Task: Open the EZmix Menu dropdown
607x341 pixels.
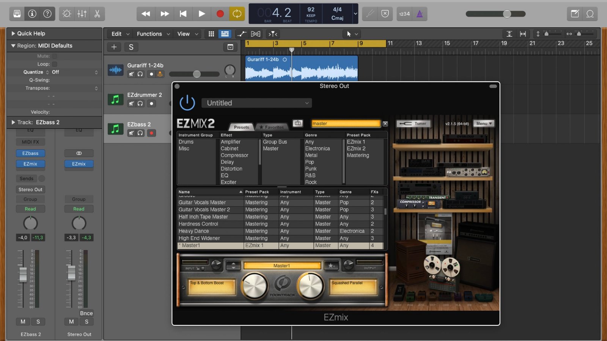Action: [484, 124]
